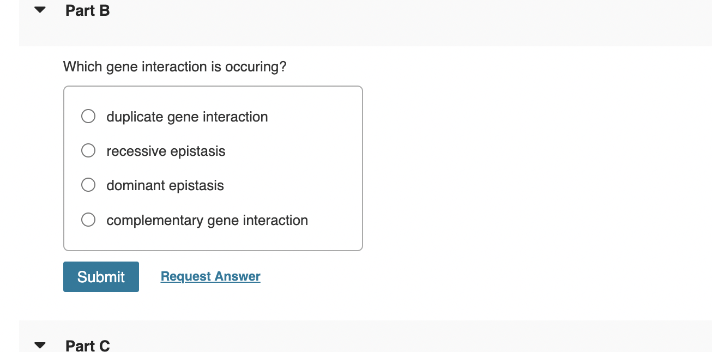Click the 'dominant epistasis' answer label

click(x=165, y=185)
